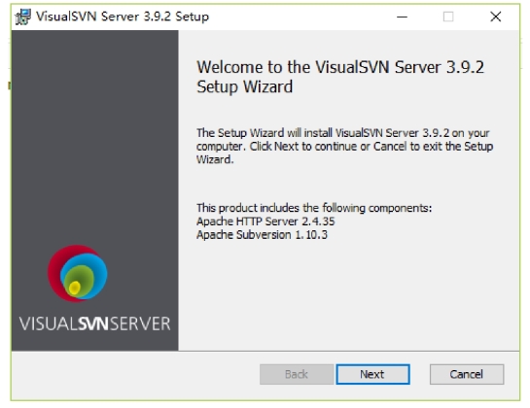Click the 'This product includes' line

pyautogui.click(x=314, y=208)
